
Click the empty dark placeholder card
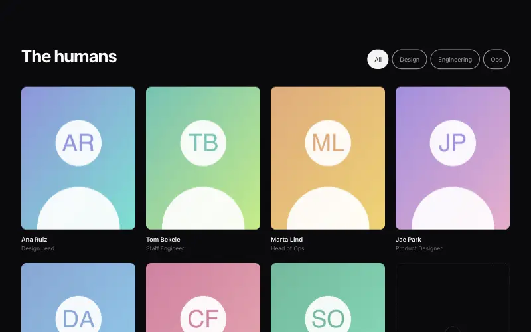(453, 297)
